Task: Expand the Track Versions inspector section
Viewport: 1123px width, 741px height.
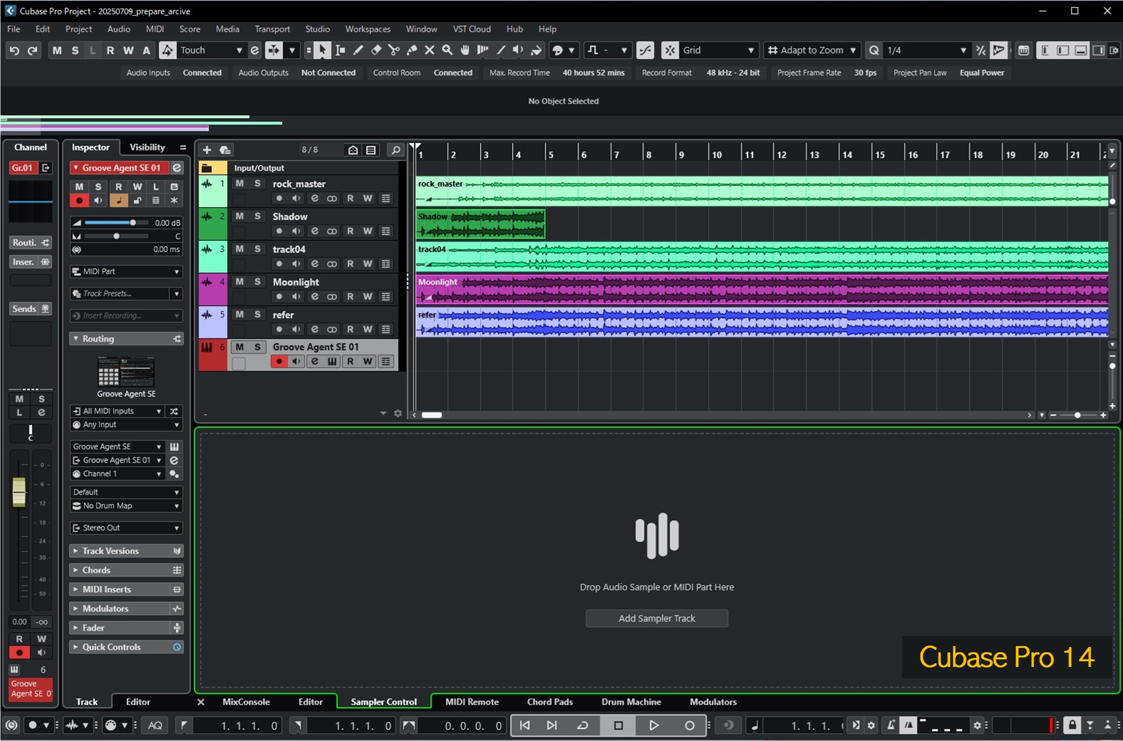Action: (126, 551)
